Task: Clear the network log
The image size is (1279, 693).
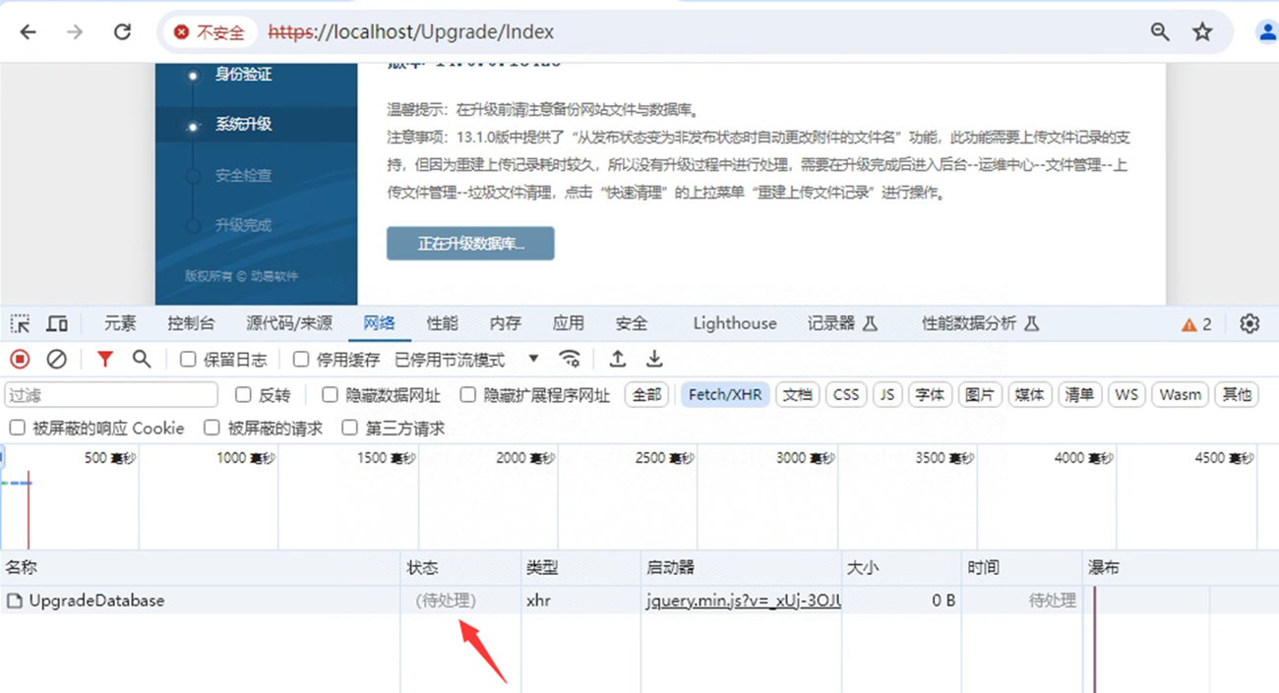Action: coord(57,360)
